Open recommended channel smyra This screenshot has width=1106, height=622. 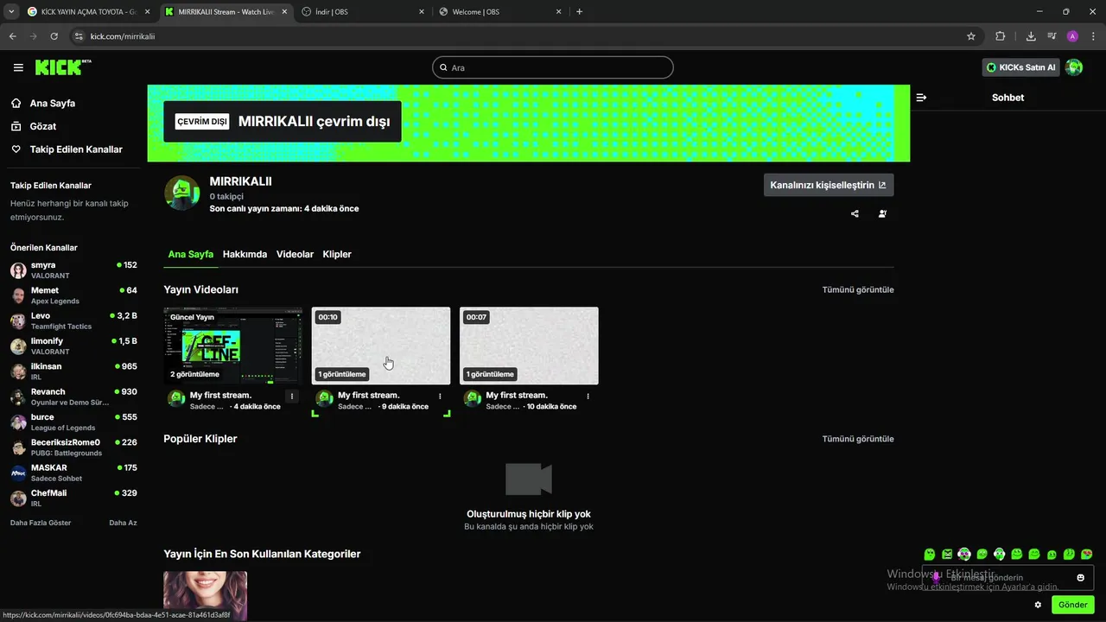pos(73,270)
